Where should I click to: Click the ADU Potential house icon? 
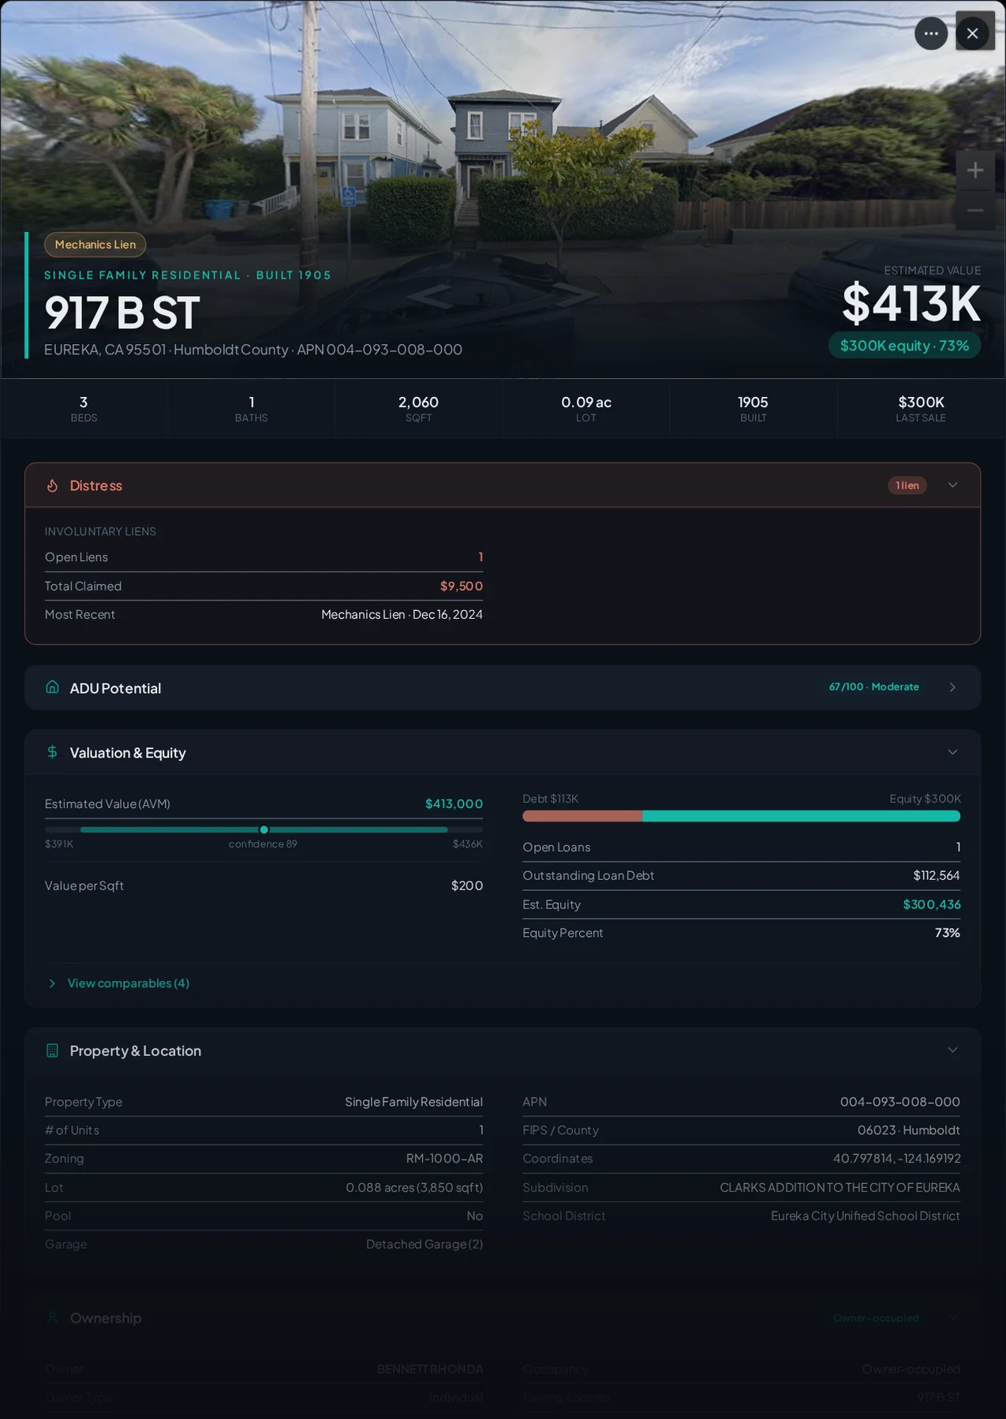point(52,687)
